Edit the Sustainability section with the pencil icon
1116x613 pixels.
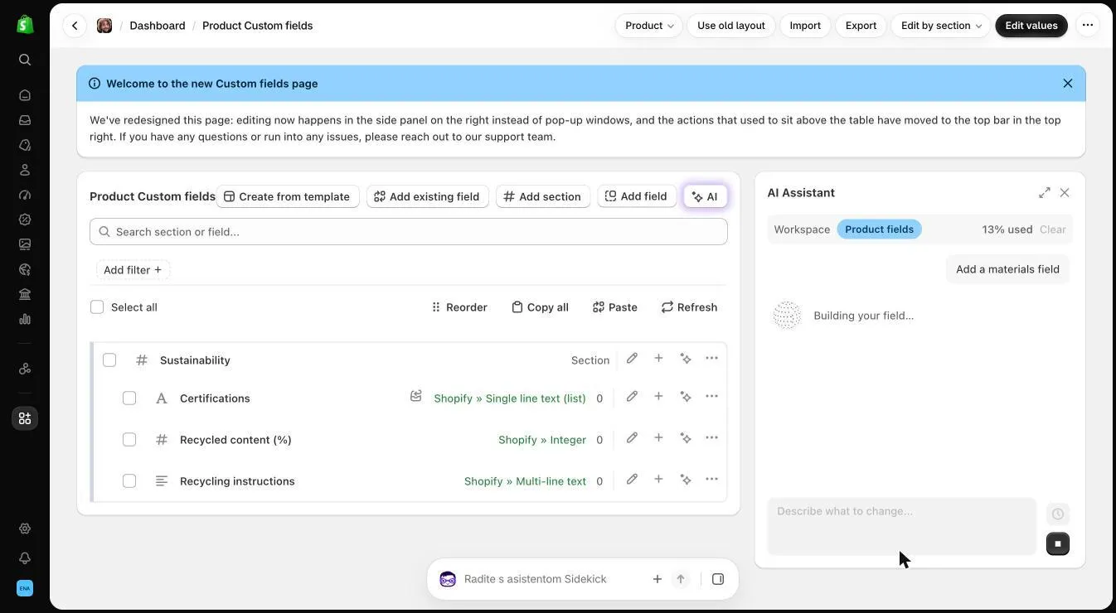632,359
